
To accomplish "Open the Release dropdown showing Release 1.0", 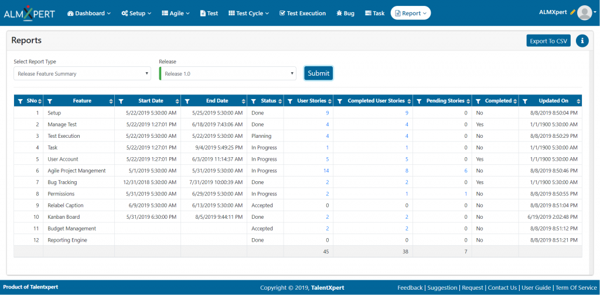I will (228, 73).
